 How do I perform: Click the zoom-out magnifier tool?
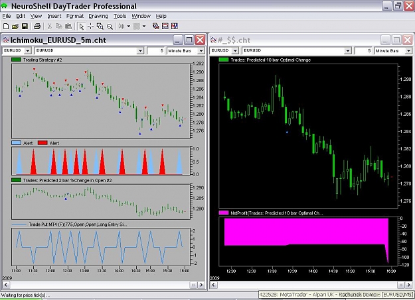point(110,26)
